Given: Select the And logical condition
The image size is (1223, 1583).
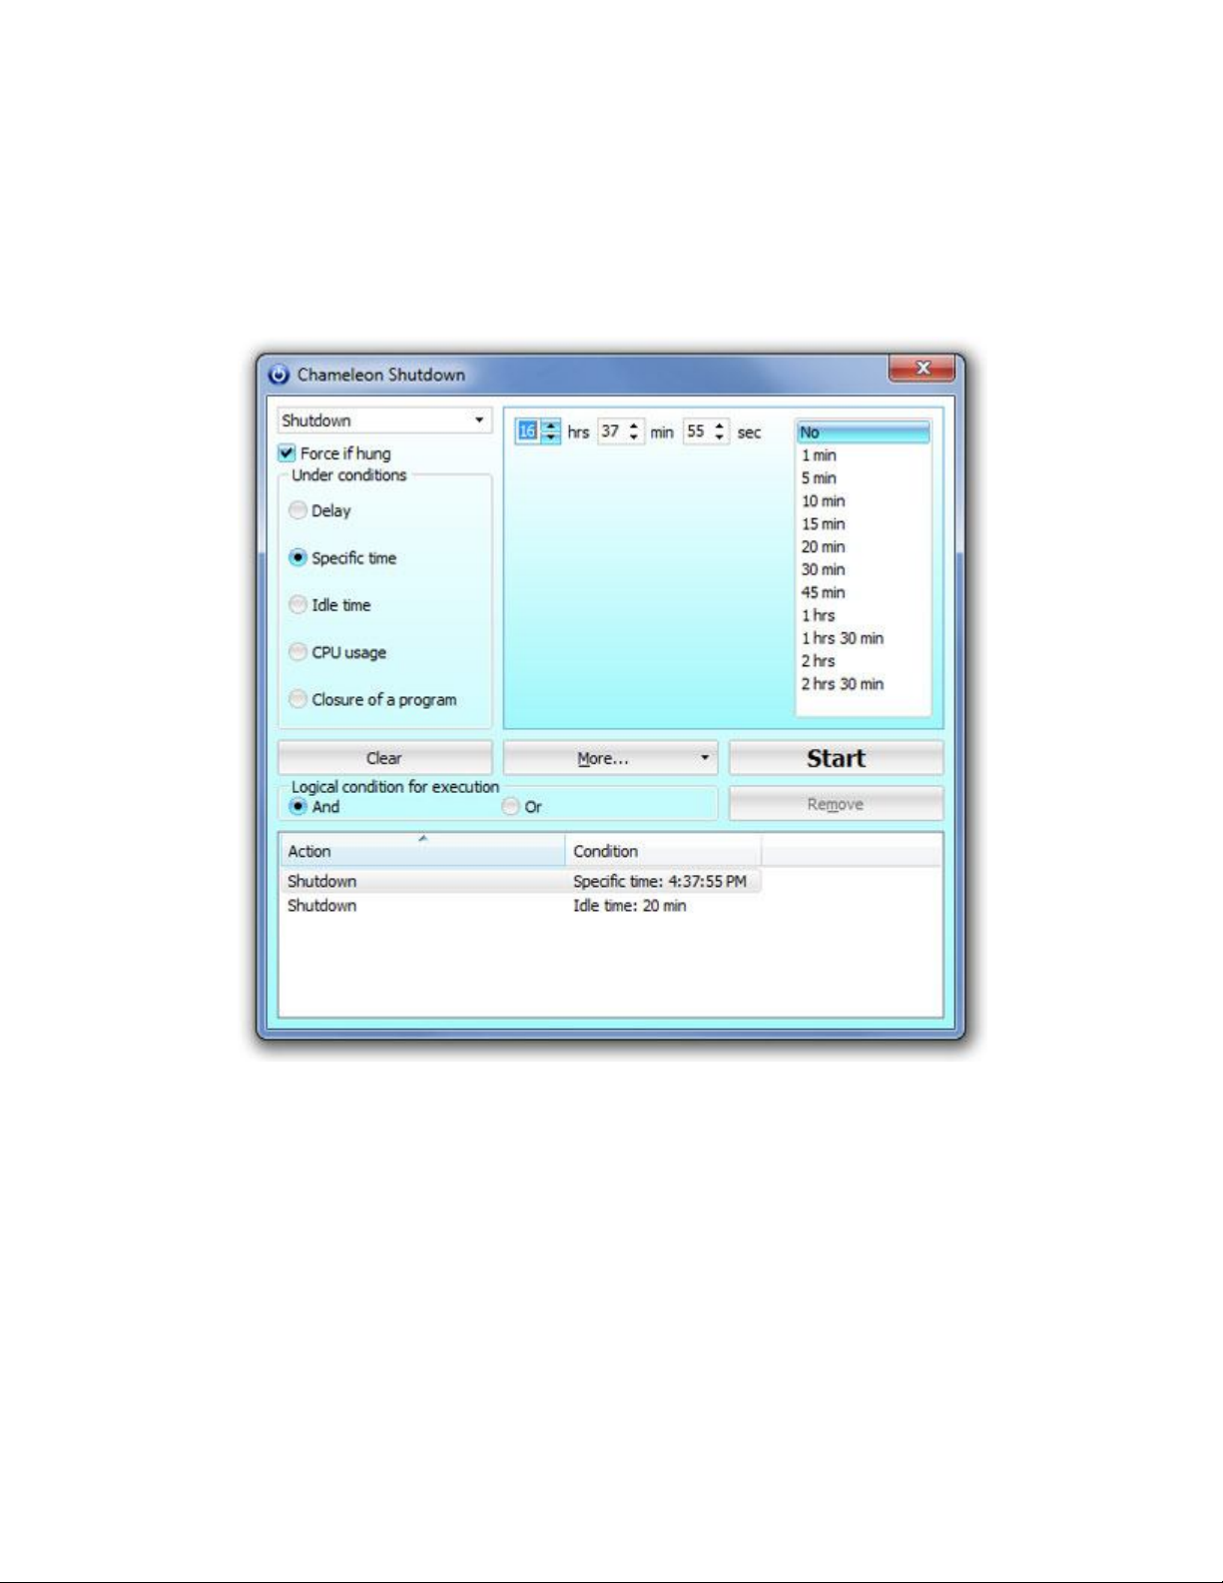Looking at the screenshot, I should [x=298, y=806].
